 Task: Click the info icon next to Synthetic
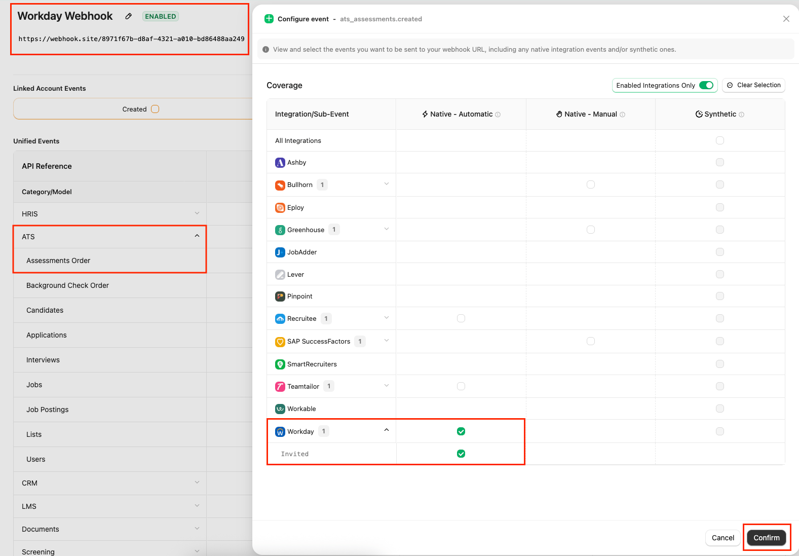[x=741, y=115]
